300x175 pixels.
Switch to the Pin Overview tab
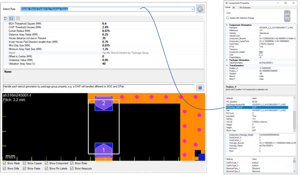click(245, 8)
